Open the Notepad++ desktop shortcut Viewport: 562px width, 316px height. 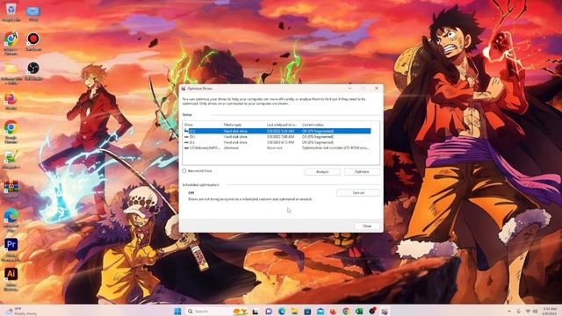point(11,158)
